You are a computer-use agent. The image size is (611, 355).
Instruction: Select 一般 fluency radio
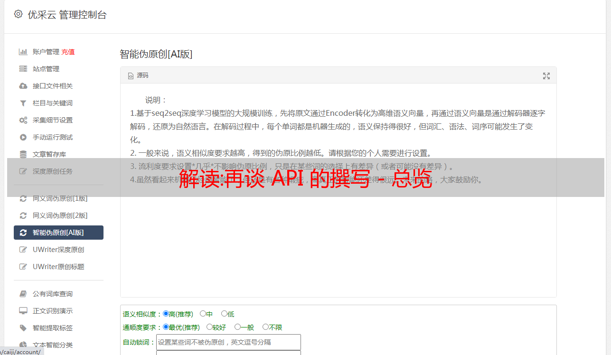[x=237, y=327]
